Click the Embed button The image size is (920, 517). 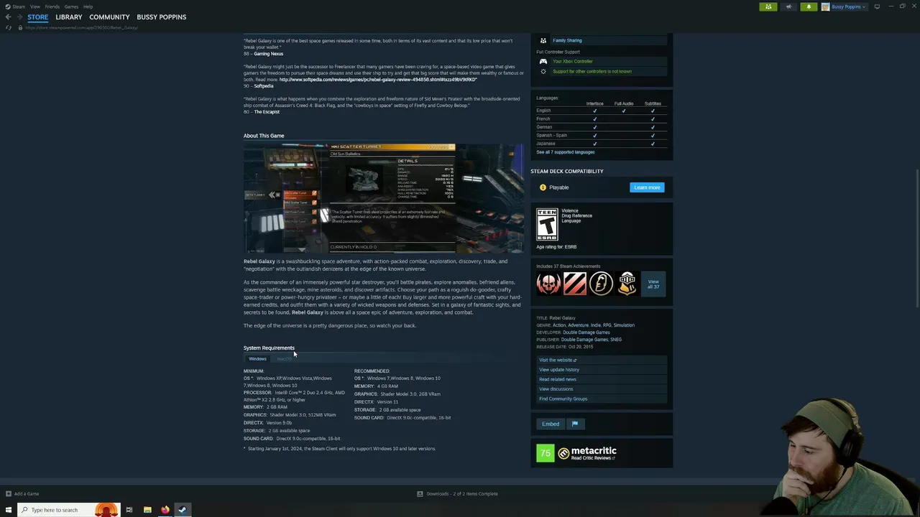point(551,424)
